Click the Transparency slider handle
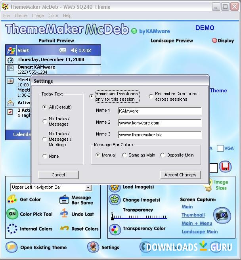The height and width of the screenshot is (260, 241). coord(113,217)
